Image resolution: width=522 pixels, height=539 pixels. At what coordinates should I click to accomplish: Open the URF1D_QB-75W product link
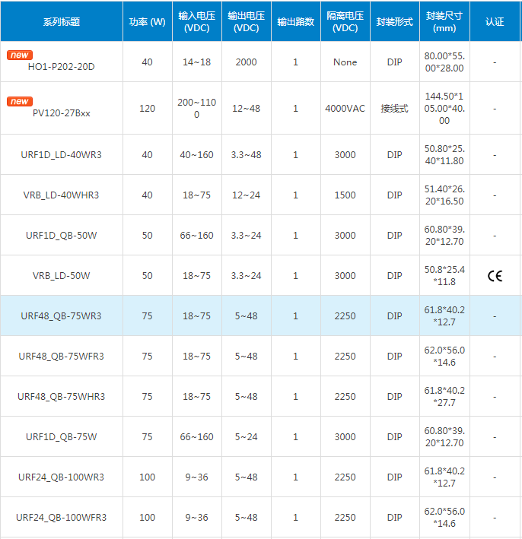(x=61, y=437)
